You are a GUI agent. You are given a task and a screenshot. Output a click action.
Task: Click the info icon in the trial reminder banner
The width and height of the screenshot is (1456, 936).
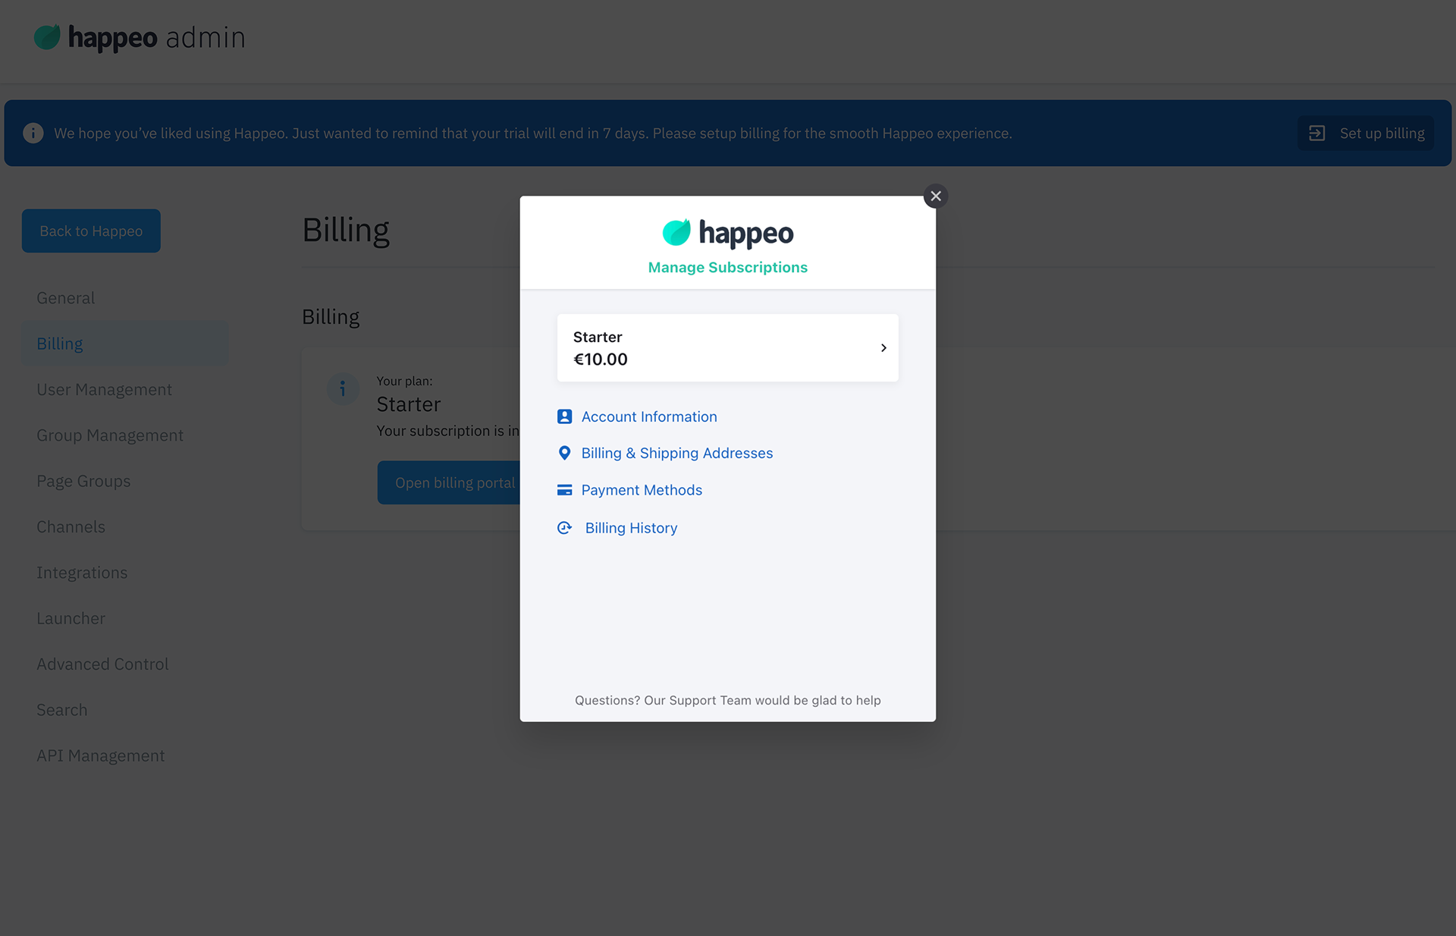click(33, 133)
